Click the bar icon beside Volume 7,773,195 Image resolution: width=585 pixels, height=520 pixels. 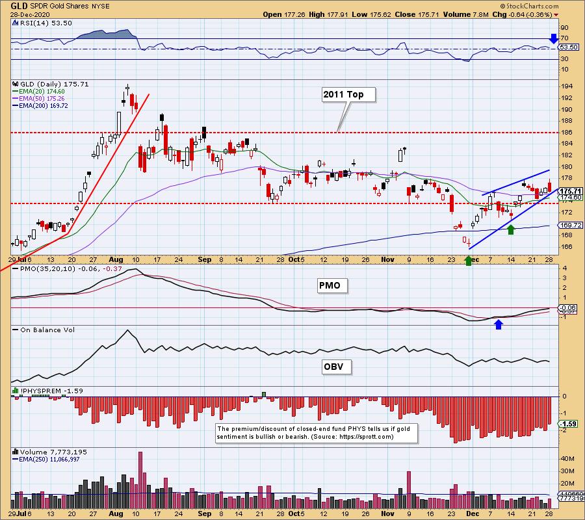click(16, 452)
